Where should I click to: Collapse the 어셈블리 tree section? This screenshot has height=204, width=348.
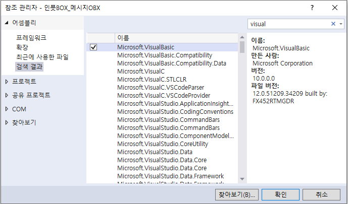click(7, 23)
